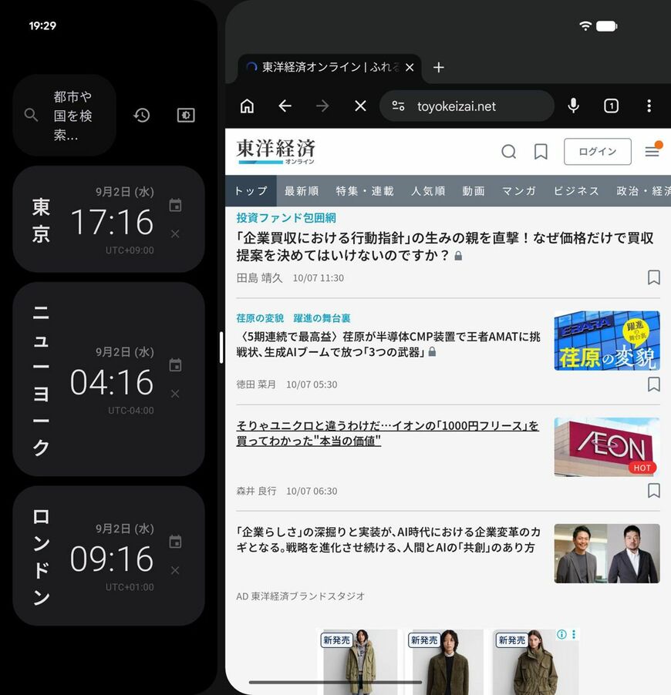Open the tab switcher showing 1 tab
Viewport: 671px width, 695px height.
tap(611, 106)
